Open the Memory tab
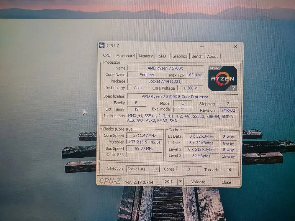 pos(146,56)
